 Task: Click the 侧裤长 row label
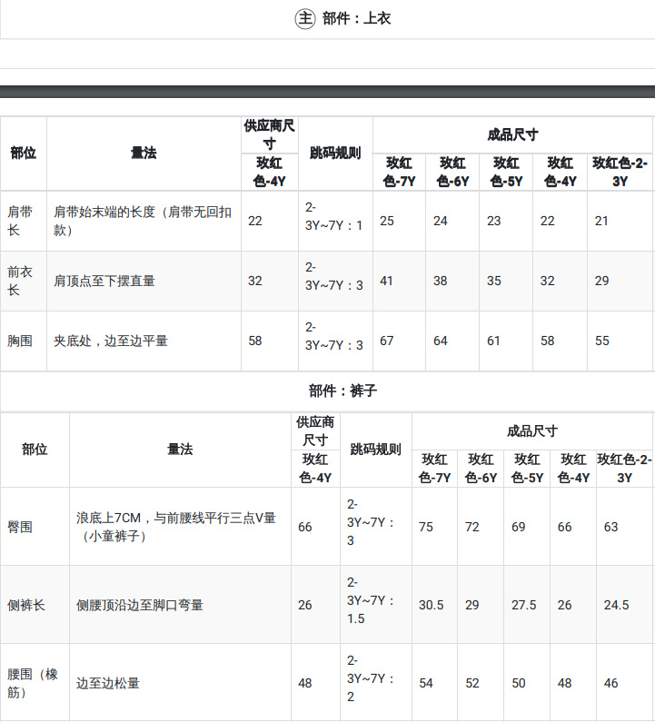(25, 605)
